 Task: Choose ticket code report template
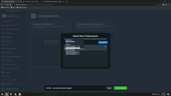click(71, 51)
